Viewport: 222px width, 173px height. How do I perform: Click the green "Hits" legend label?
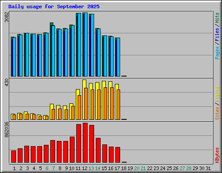point(217,18)
